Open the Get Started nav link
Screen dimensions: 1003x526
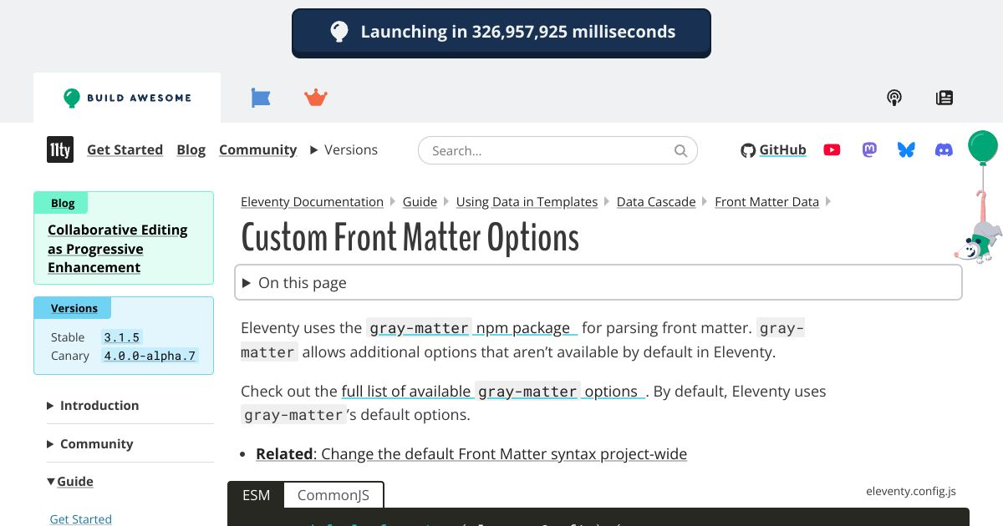point(125,149)
